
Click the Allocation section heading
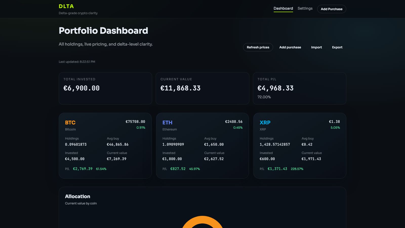(x=77, y=196)
